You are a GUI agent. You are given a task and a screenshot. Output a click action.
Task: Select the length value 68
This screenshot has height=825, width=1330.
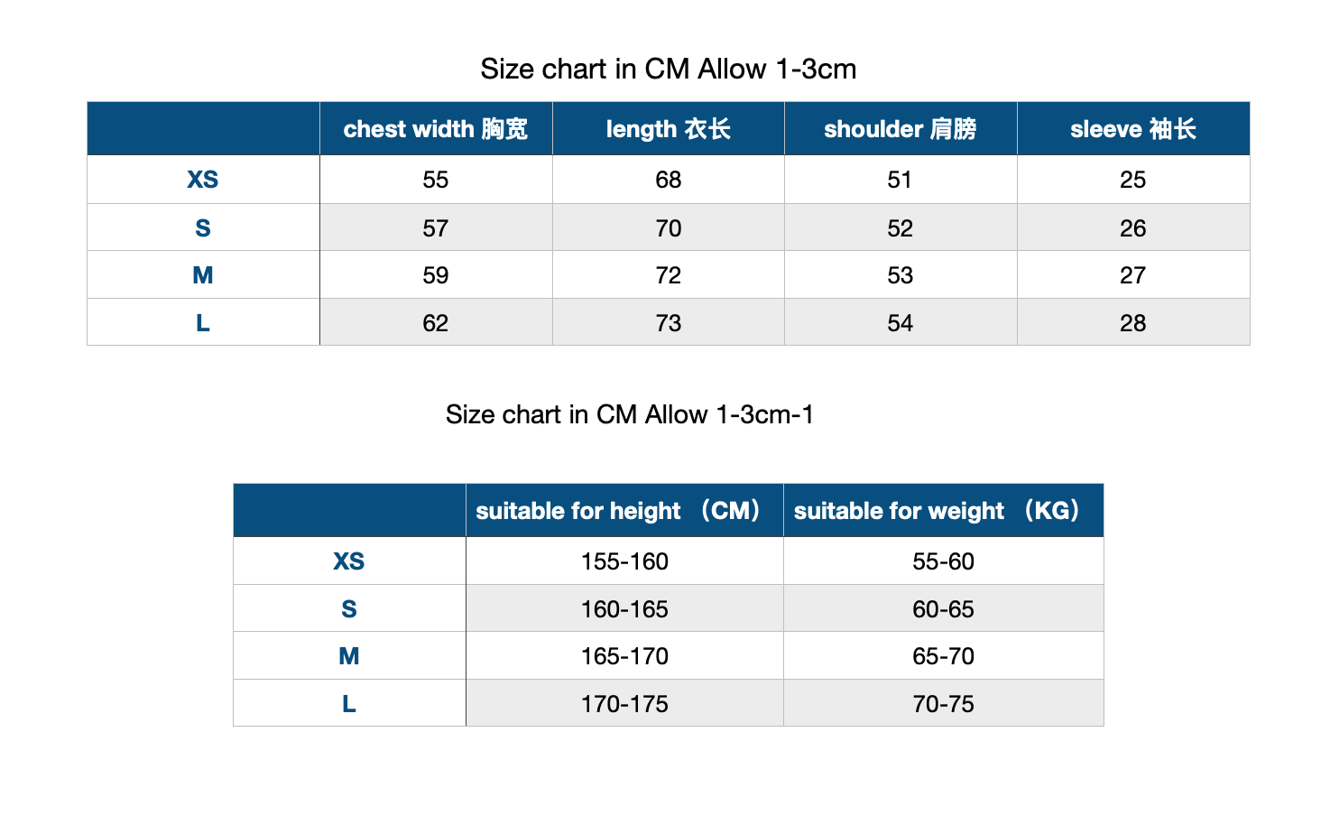coord(669,180)
